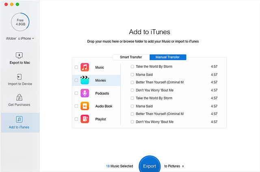
Task: Select the Audio Book category label
Action: 104,106
